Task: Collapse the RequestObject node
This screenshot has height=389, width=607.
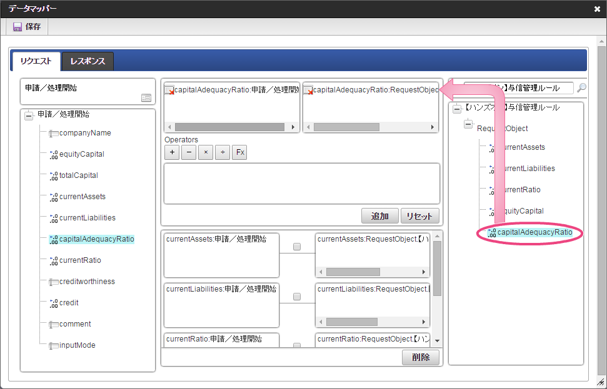Action: point(468,124)
